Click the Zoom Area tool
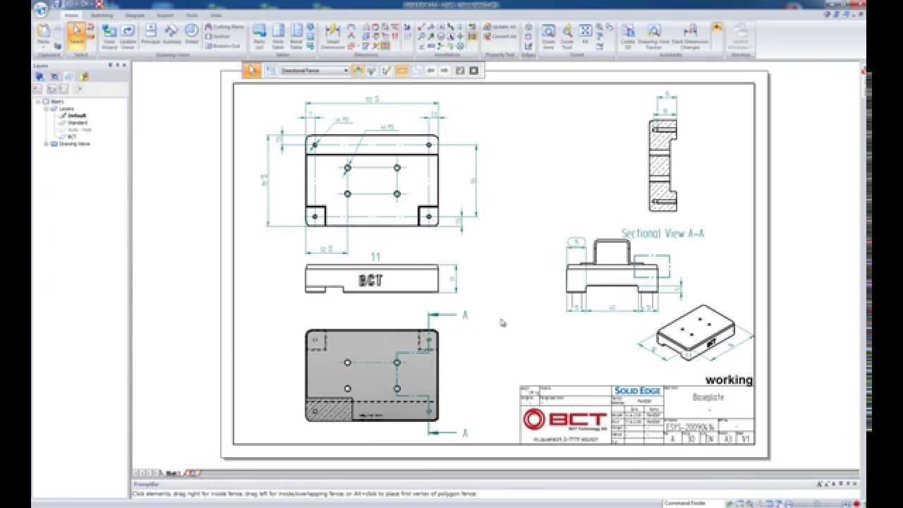Screen dimensions: 903x508 (548, 35)
